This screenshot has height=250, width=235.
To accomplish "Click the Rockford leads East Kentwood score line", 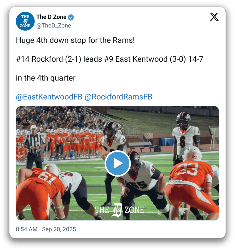I will [109, 59].
